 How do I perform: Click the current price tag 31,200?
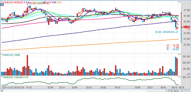(x=186, y=27)
